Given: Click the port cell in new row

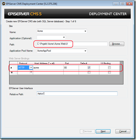Looking at the screenshot, I should tap(71, 72).
